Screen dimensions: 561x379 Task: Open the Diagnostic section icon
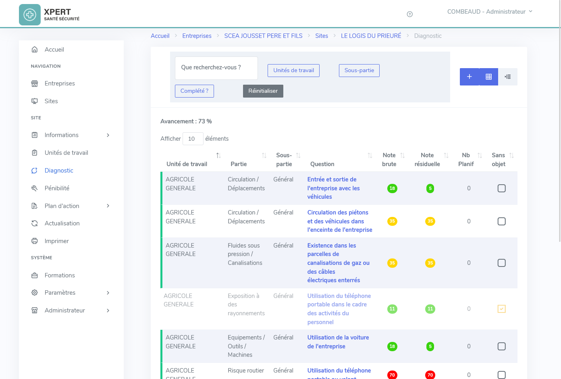(x=35, y=170)
